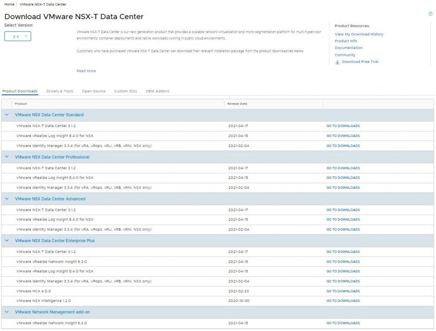Switch to the Drivers & Tools tab
Image resolution: width=436 pixels, height=331 pixels.
pos(60,91)
